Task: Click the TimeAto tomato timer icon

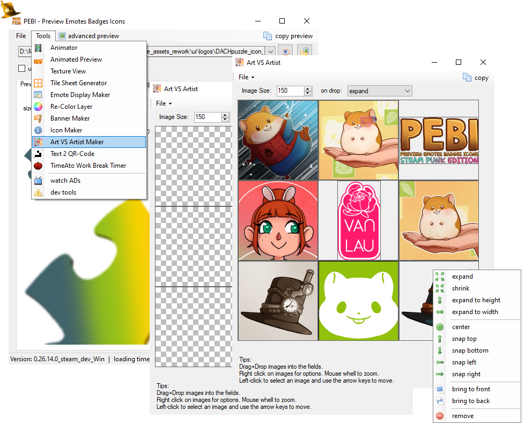Action: coord(38,166)
